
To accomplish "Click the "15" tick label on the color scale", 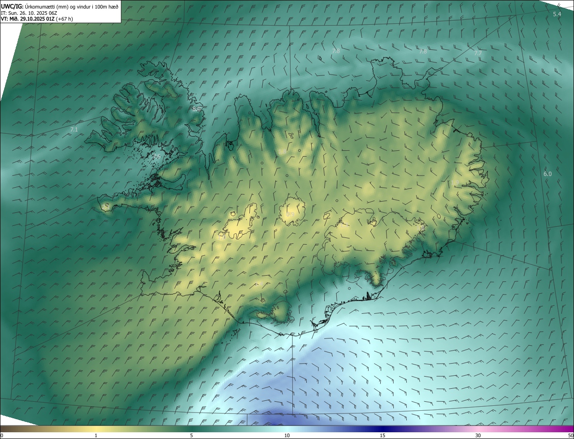I will pos(383,435).
